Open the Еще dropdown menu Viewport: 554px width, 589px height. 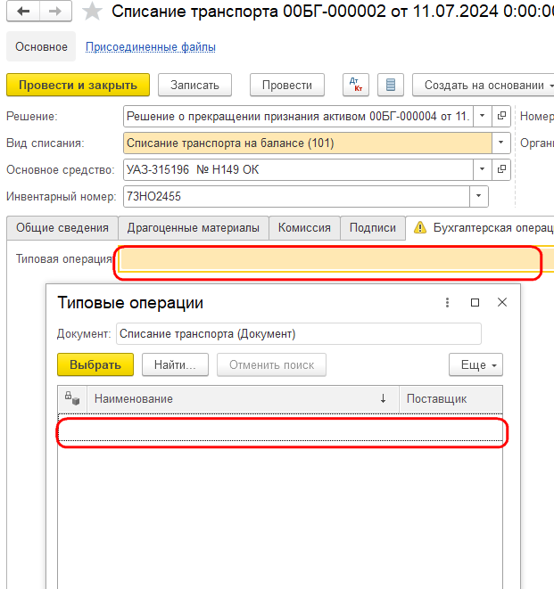pyautogui.click(x=475, y=364)
